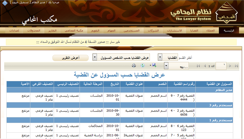Open the التقارير reports tab
The width and height of the screenshot is (244, 139).
coord(52,30)
